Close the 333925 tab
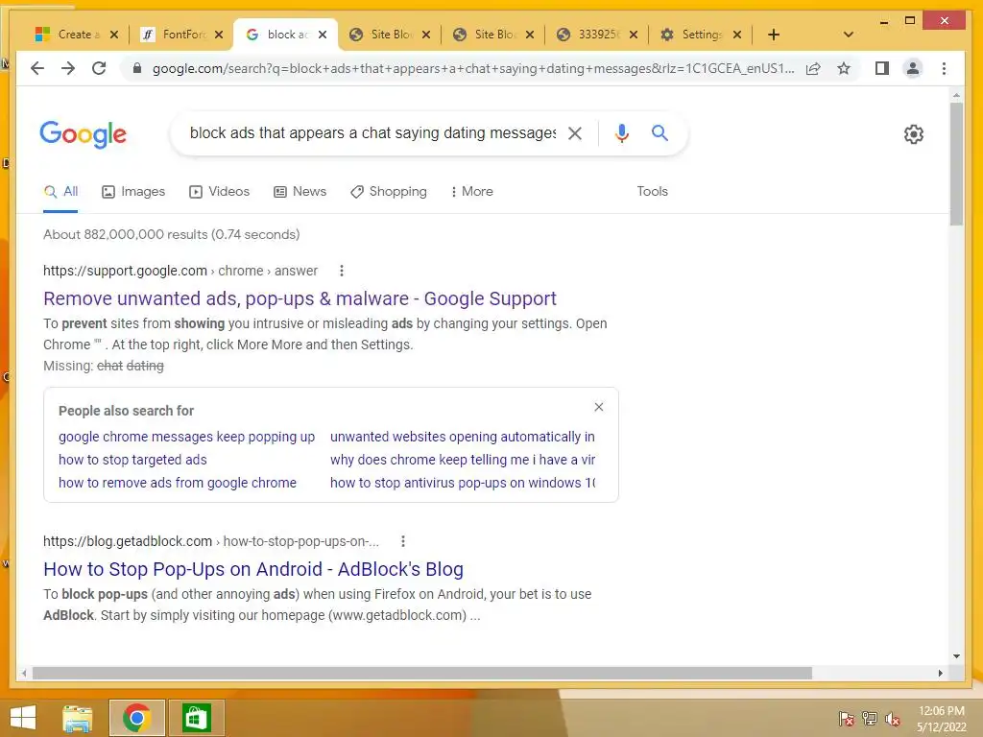Screen dimensions: 983x737 click(634, 35)
